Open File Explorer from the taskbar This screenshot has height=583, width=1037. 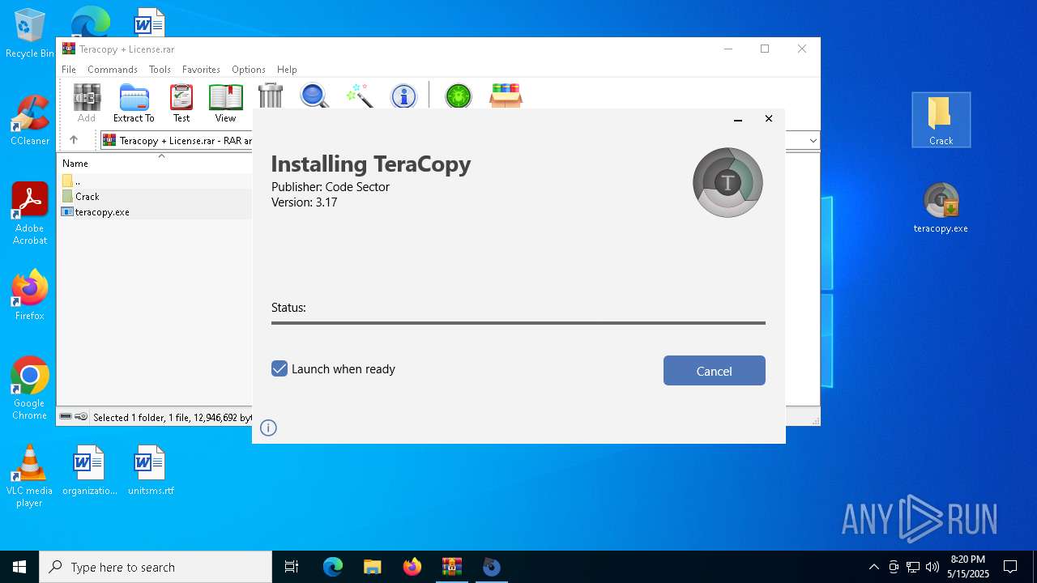point(373,567)
